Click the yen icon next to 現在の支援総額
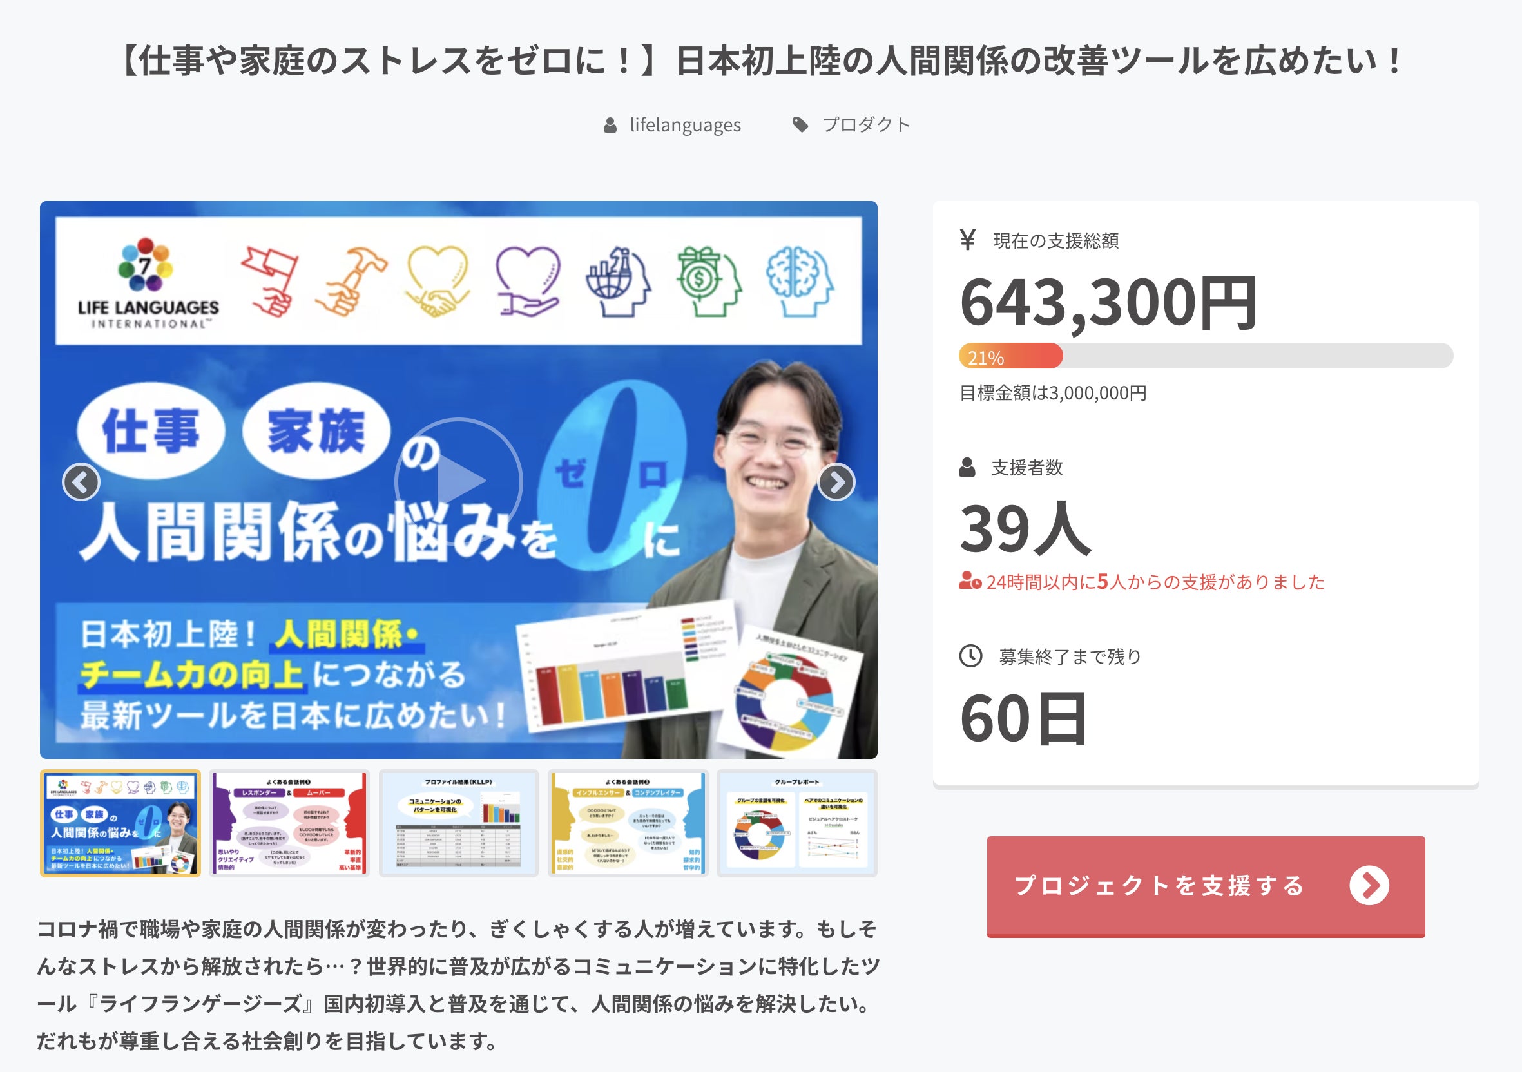1522x1072 pixels. [x=967, y=240]
